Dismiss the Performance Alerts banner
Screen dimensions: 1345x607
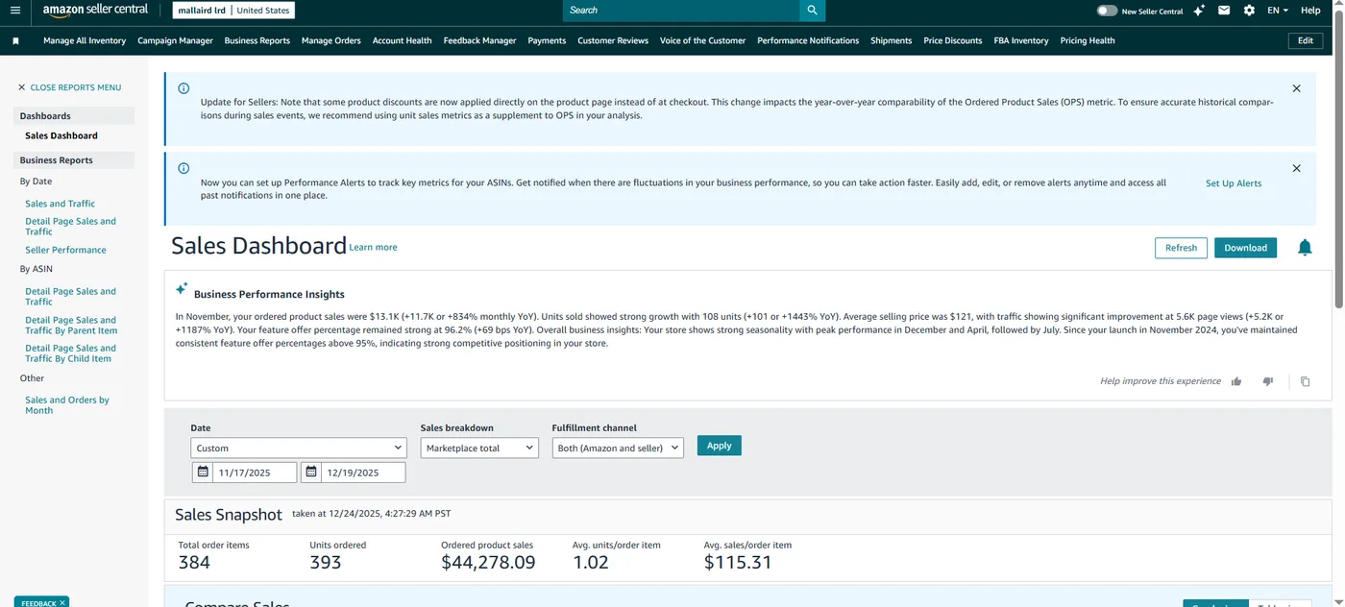(1296, 168)
